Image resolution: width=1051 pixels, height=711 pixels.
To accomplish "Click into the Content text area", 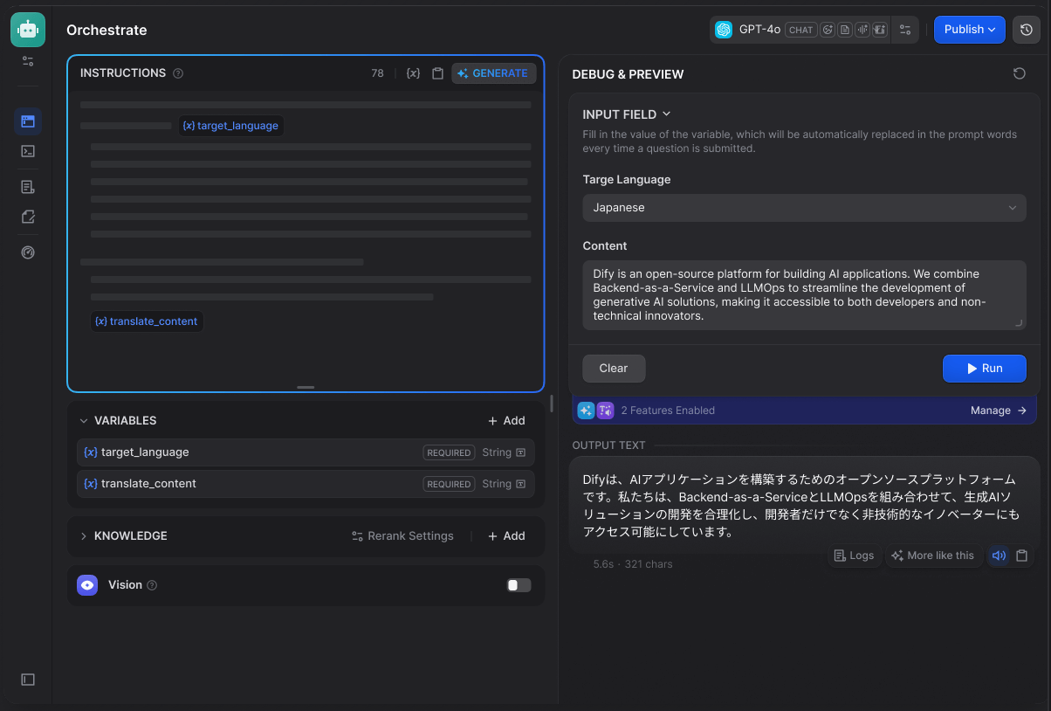I will pyautogui.click(x=804, y=295).
